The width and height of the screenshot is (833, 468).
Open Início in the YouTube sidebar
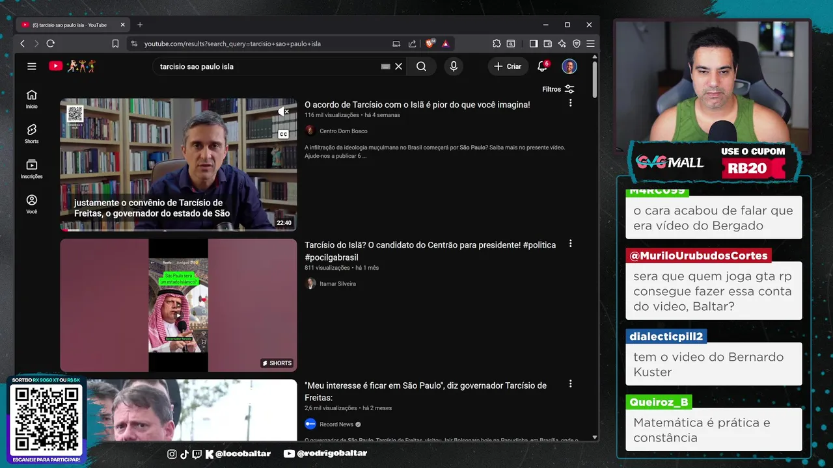click(x=31, y=99)
